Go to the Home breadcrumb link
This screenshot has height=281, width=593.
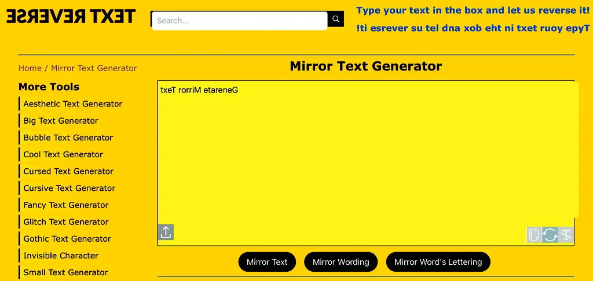30,68
